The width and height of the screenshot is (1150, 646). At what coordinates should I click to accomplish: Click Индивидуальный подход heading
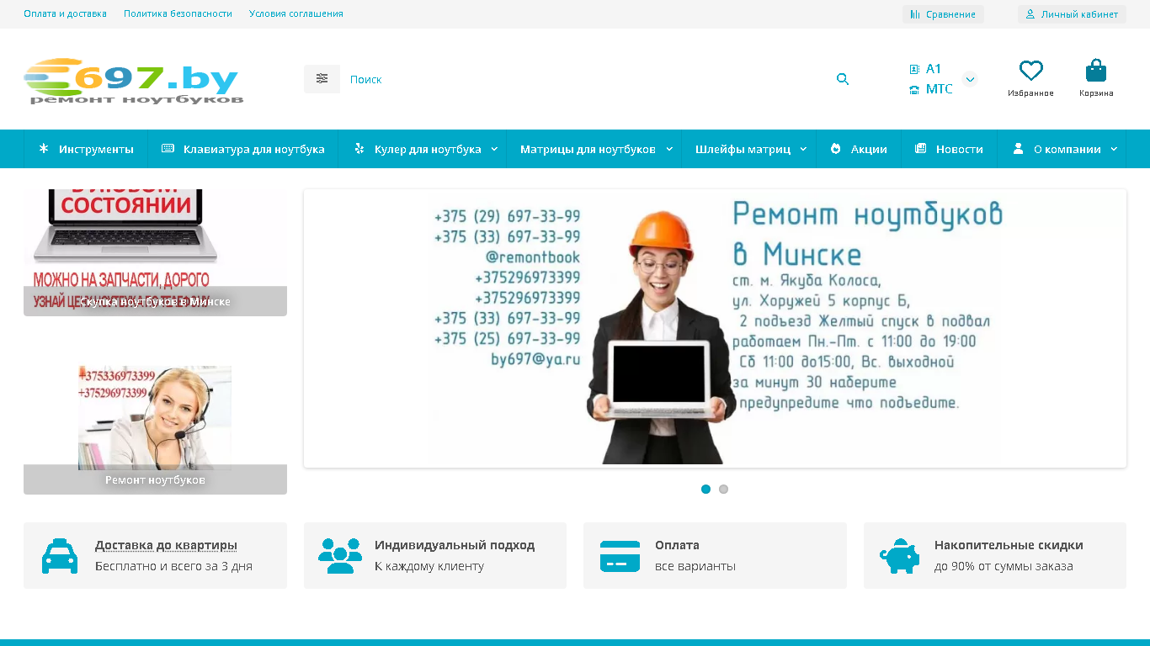pos(455,545)
